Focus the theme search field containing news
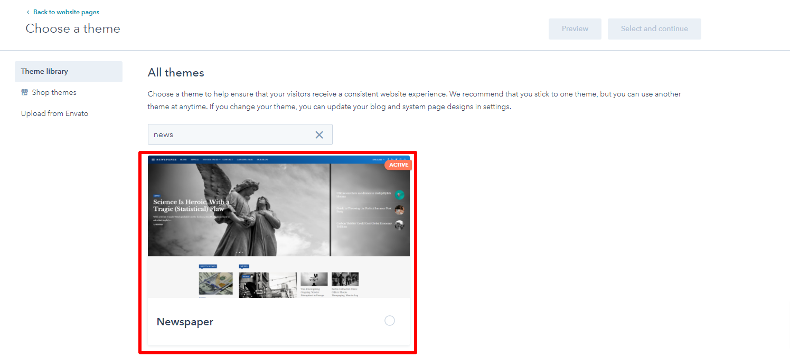Screen dimensions: 790x358 click(230, 134)
